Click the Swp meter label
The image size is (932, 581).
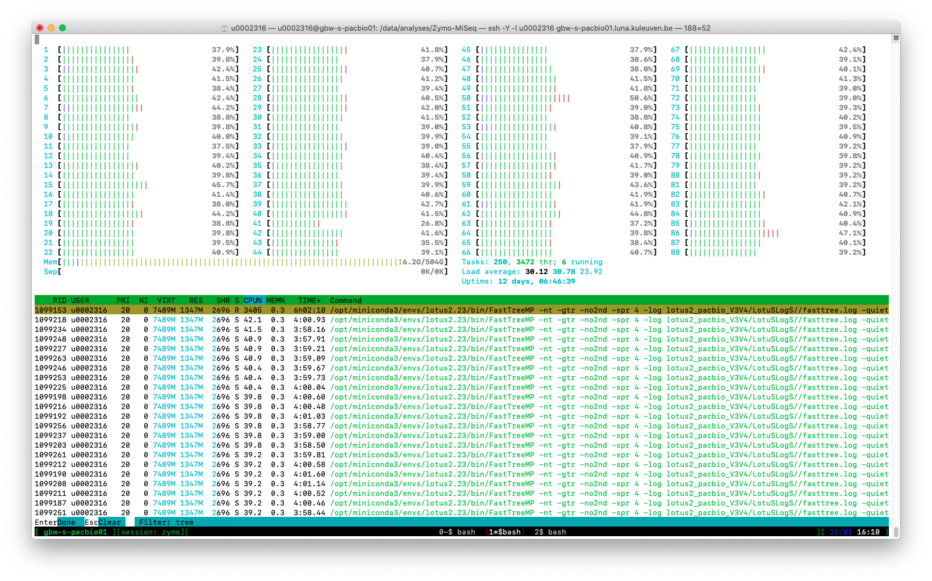(x=51, y=272)
